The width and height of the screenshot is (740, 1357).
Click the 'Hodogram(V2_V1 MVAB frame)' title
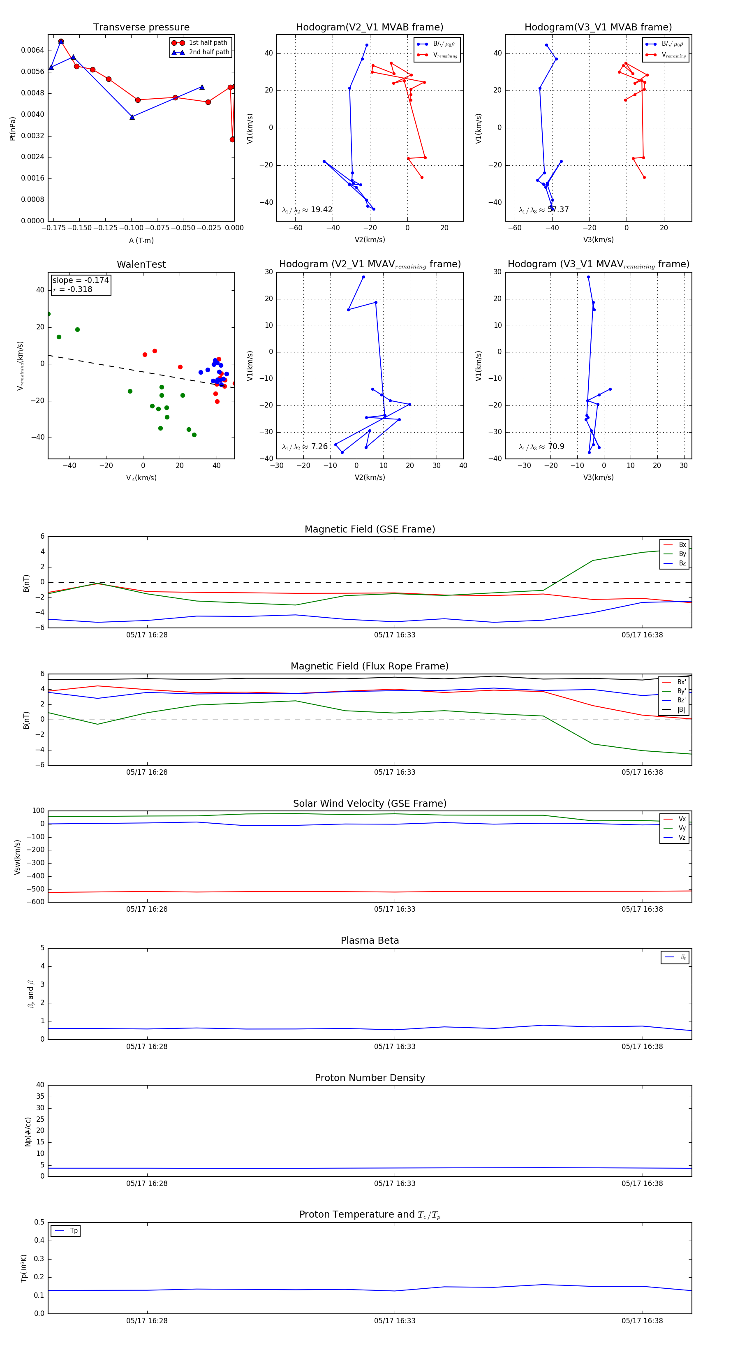[370, 28]
